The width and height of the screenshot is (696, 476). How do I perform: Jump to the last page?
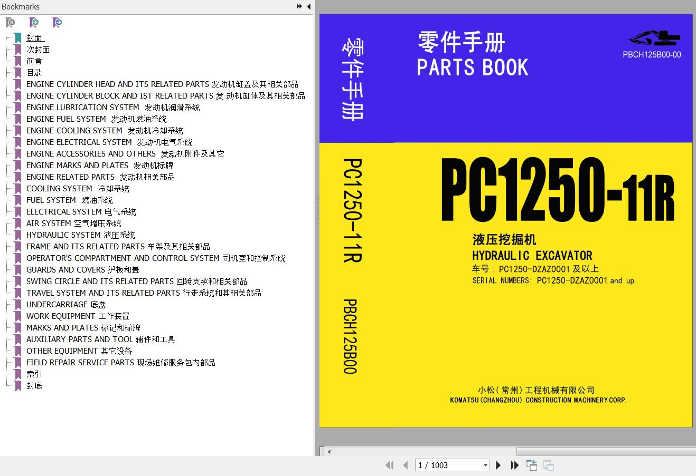click(514, 465)
